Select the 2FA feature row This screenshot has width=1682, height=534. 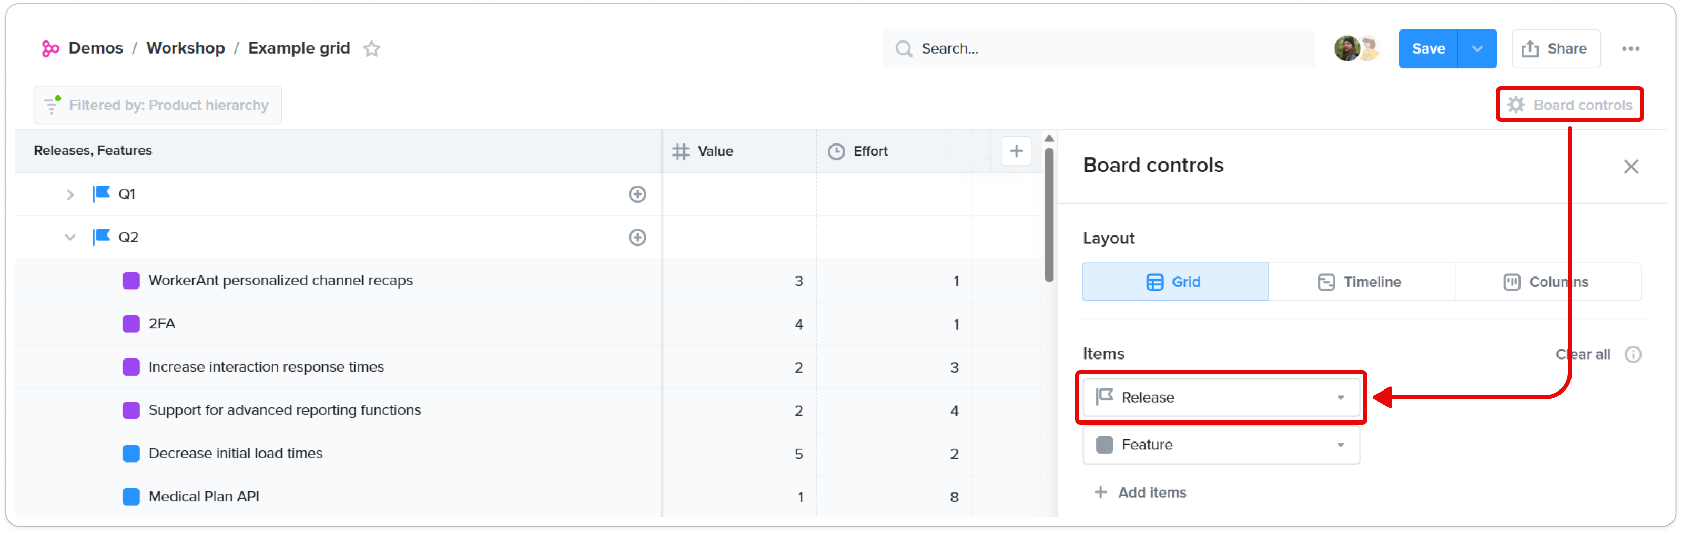coord(338,323)
